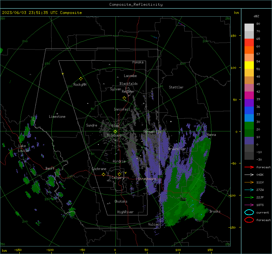
Task: Click the Airdrie town label
Action: (119, 161)
